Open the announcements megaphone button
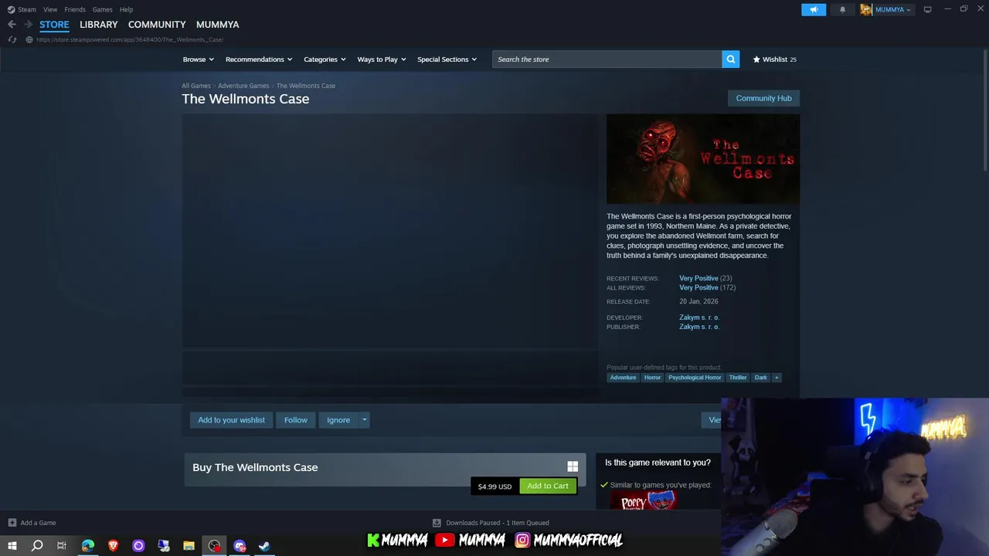Viewport: 989px width, 556px height. [x=814, y=9]
